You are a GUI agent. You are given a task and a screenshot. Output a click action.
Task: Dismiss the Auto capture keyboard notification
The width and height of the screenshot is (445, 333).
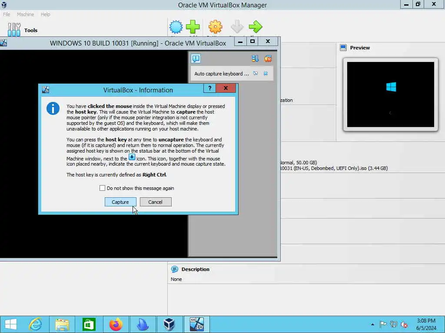266,73
